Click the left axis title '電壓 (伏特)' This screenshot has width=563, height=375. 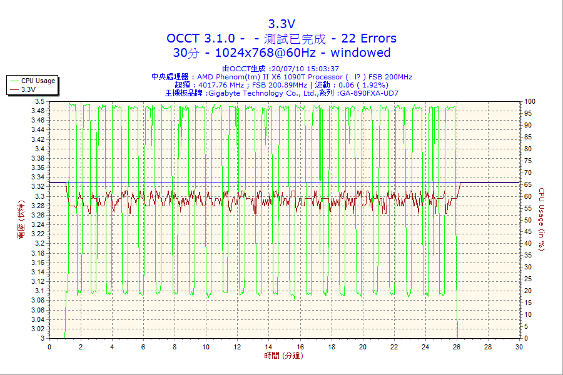click(x=21, y=219)
